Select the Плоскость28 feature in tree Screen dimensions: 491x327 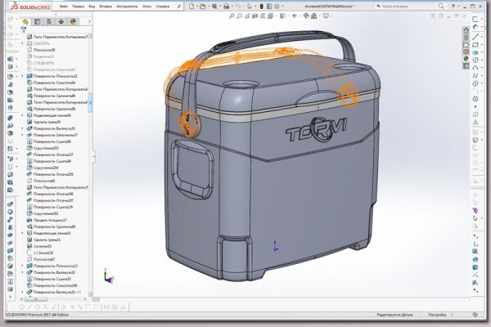pos(44,50)
